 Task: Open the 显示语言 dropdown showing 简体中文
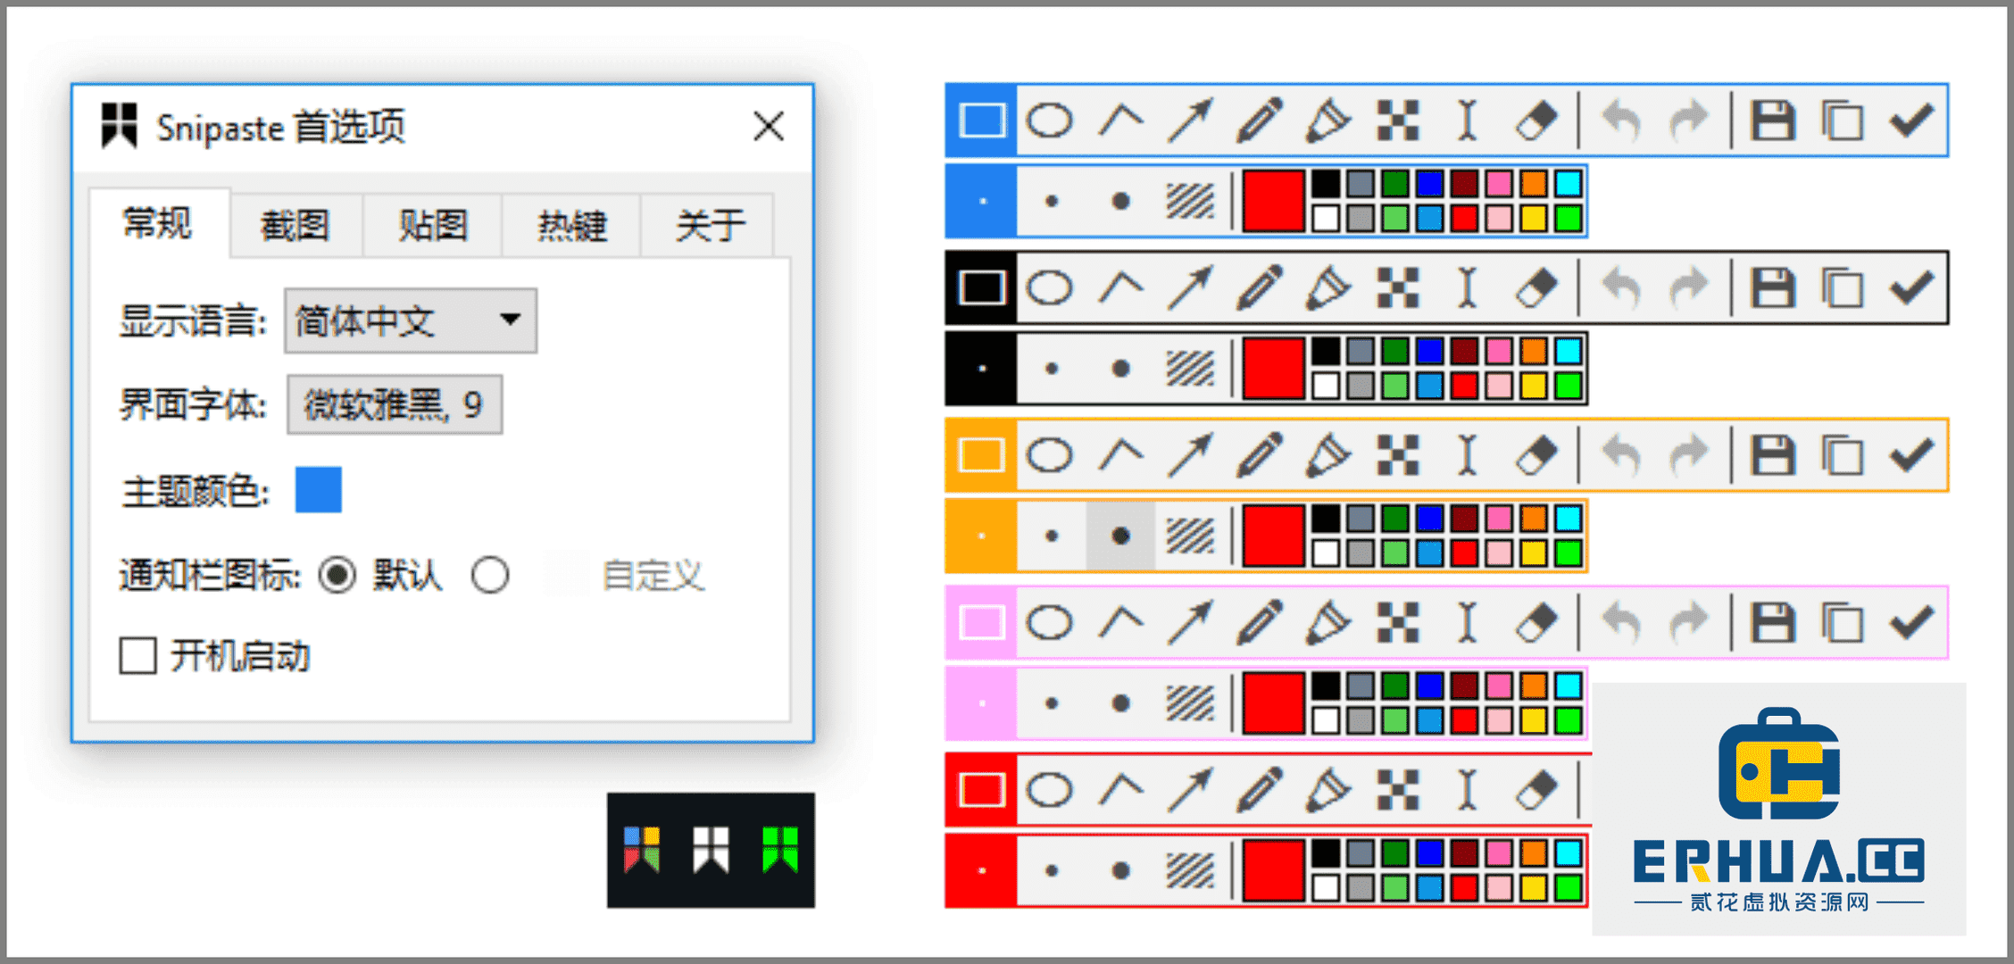click(x=411, y=320)
